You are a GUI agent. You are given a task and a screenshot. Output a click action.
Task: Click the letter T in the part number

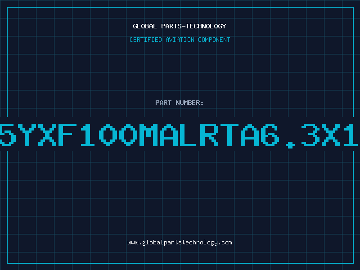[229, 135]
